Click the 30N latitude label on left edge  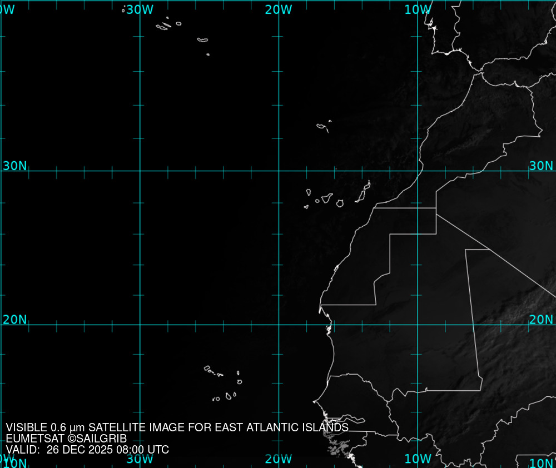(x=14, y=166)
